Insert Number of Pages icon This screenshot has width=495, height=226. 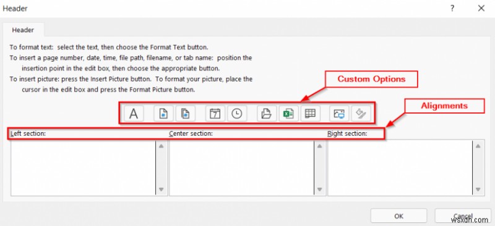tap(185, 114)
